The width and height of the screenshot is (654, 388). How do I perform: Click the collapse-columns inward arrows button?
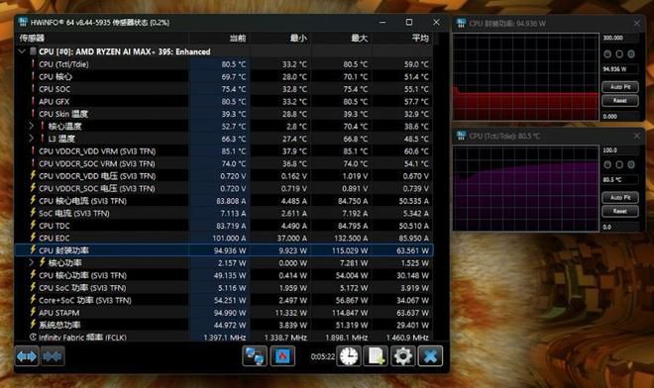53,356
